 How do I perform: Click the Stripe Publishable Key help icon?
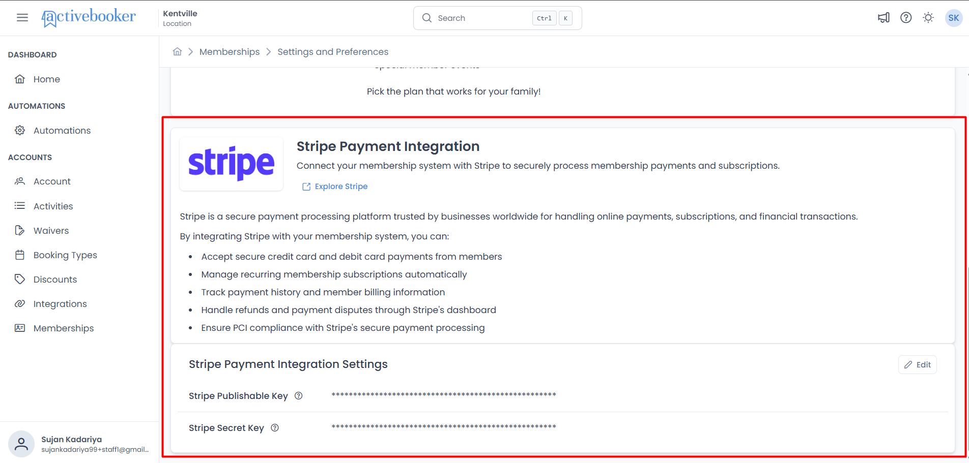299,395
